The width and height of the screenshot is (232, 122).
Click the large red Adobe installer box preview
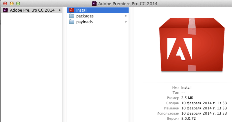coord(192,45)
